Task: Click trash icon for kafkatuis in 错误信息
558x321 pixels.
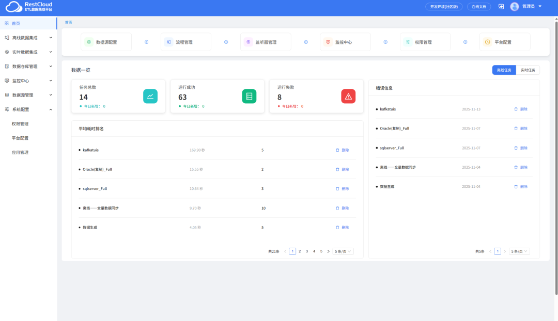Action: [x=516, y=109]
